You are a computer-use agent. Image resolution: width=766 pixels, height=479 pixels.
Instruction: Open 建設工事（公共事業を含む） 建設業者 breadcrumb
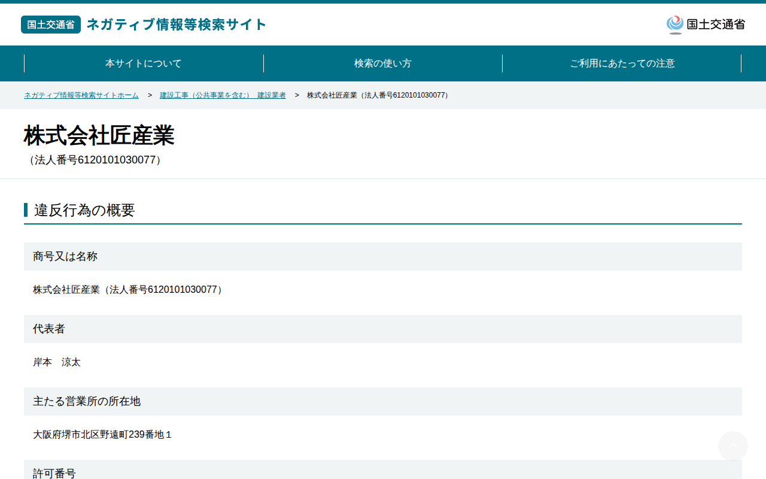point(223,95)
